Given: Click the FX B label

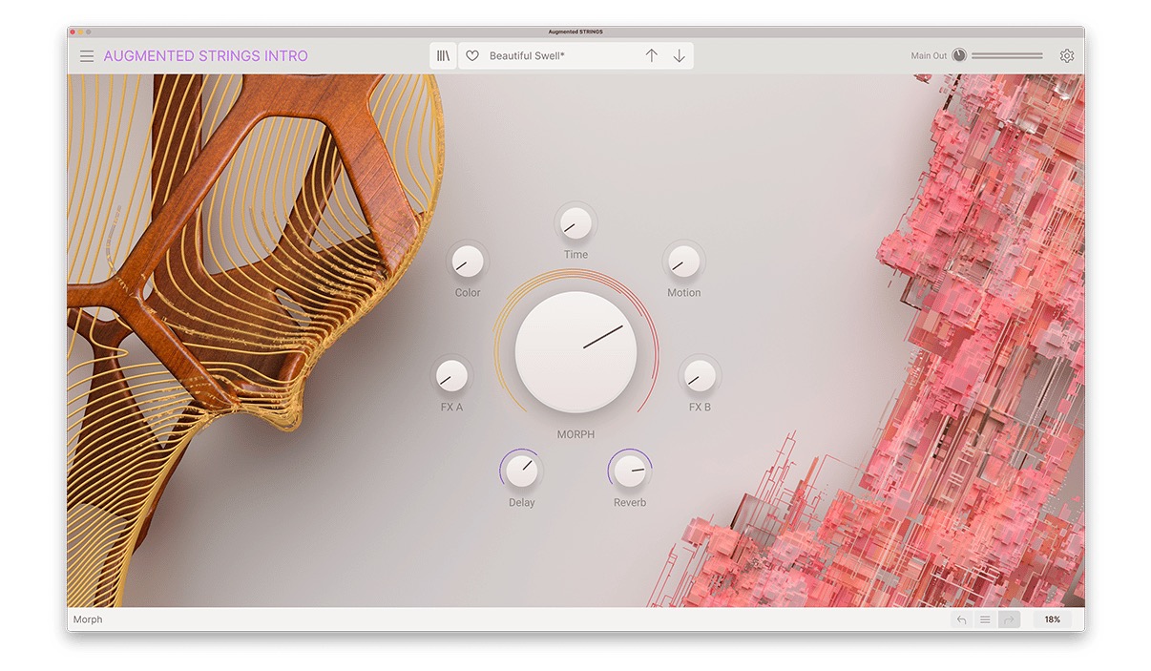Looking at the screenshot, I should coord(700,408).
